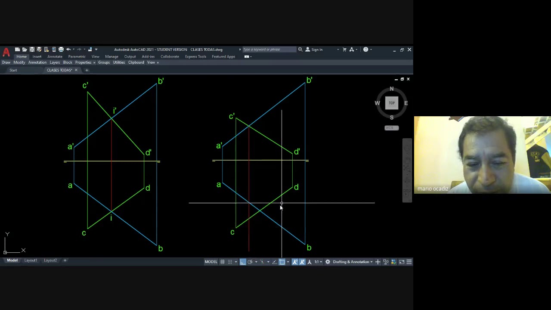Click the New drawing icon
The width and height of the screenshot is (551, 310).
tap(17, 50)
